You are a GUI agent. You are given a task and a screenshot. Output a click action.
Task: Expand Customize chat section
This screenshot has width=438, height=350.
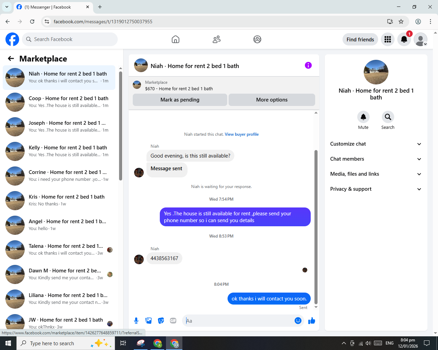376,144
